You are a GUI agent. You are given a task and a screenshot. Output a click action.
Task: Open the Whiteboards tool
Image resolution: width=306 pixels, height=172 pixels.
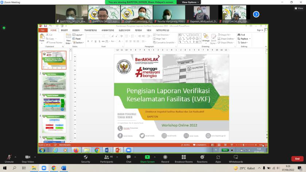point(236,157)
